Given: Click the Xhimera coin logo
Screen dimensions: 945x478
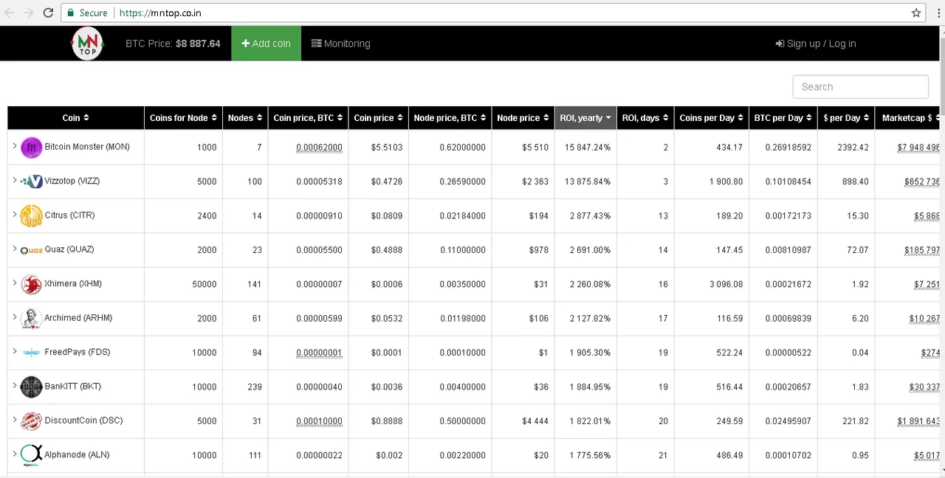Looking at the screenshot, I should [x=31, y=284].
